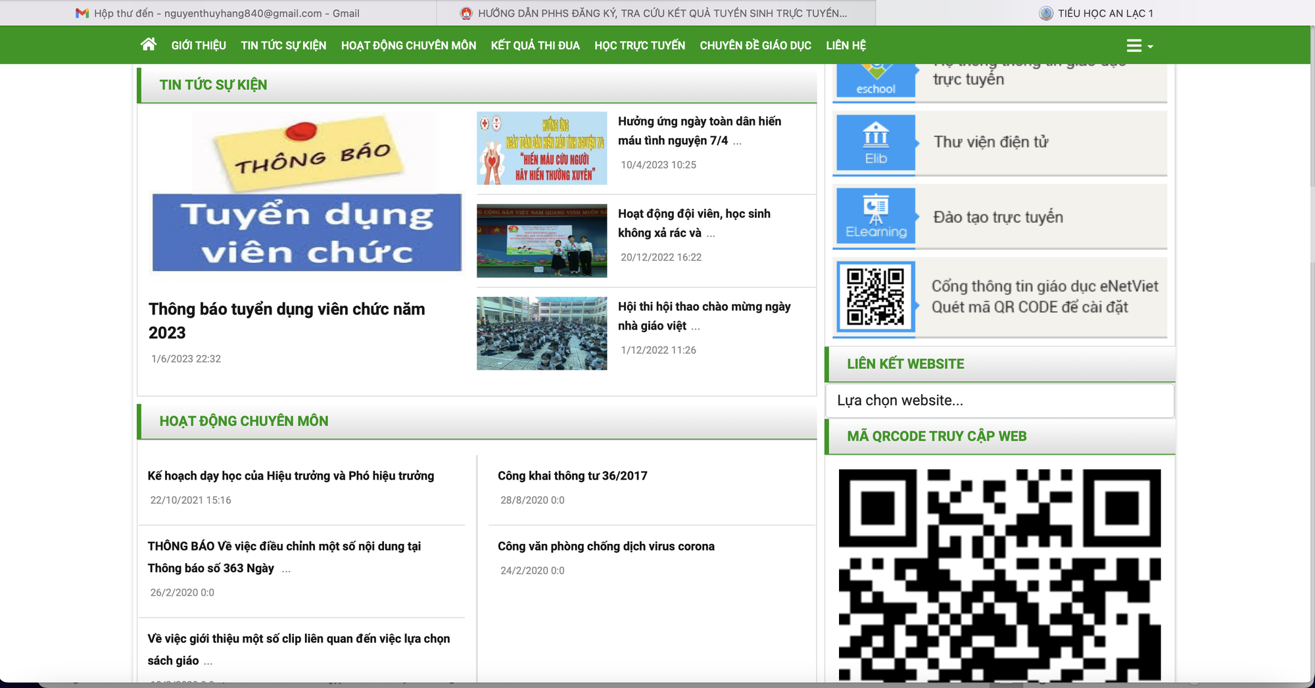Open the HỌC TRỰC TUYẾN menu item
The width and height of the screenshot is (1315, 688).
(x=640, y=45)
